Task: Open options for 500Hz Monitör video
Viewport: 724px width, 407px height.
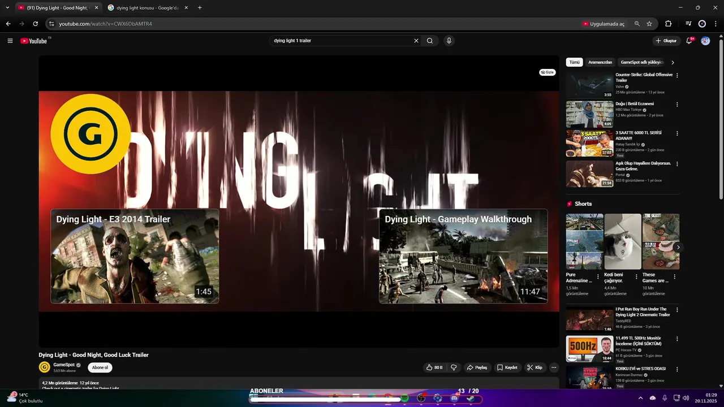Action: pyautogui.click(x=677, y=339)
